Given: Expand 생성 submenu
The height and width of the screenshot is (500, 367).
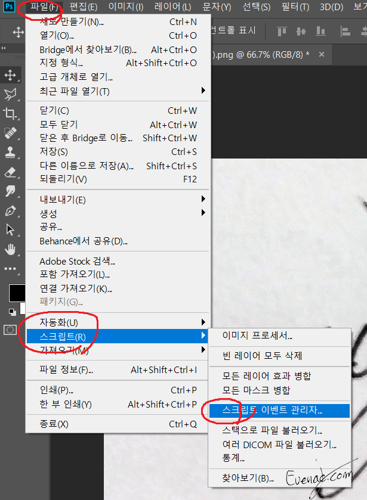Looking at the screenshot, I should pos(118,213).
